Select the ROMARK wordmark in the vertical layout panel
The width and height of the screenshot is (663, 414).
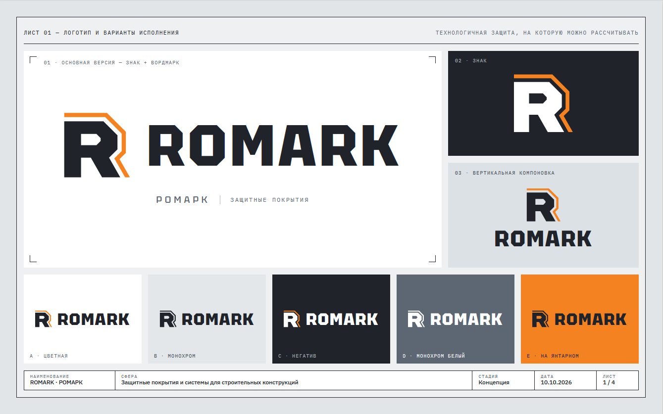[543, 238]
